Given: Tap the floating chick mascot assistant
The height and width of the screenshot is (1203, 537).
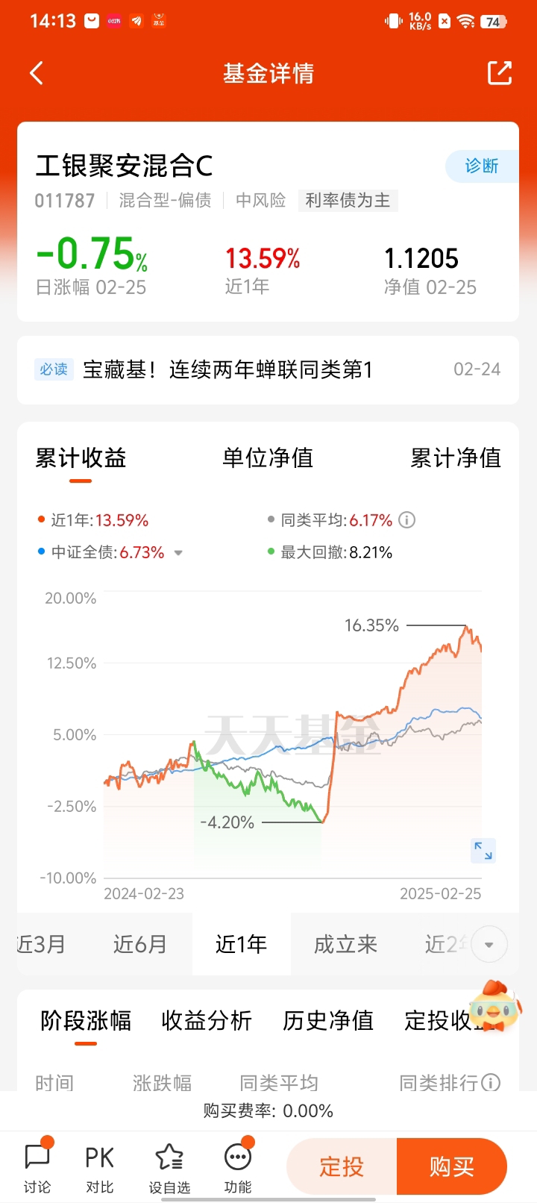Looking at the screenshot, I should [494, 1006].
